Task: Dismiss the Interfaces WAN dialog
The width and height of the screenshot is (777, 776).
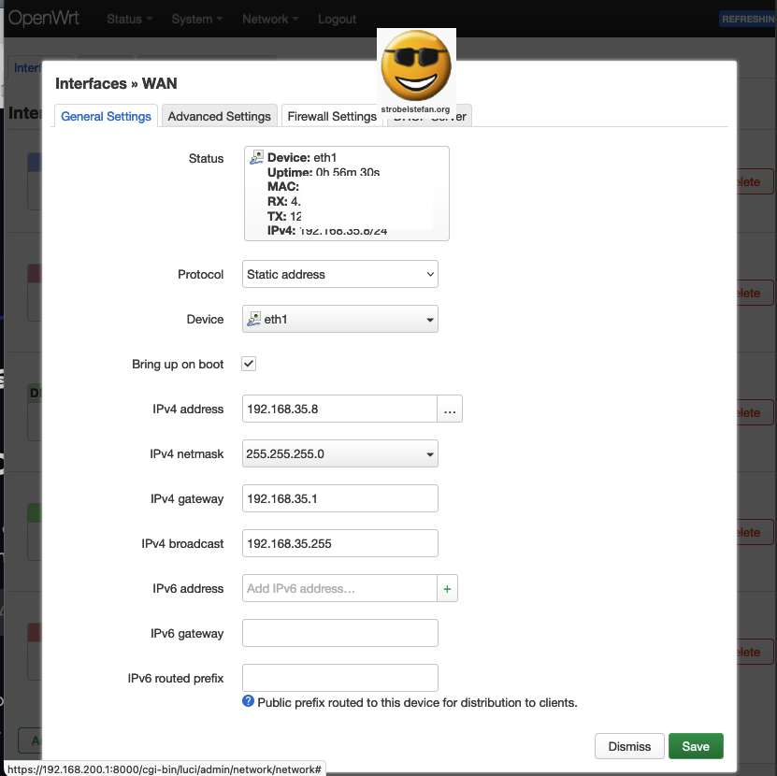Action: (629, 746)
